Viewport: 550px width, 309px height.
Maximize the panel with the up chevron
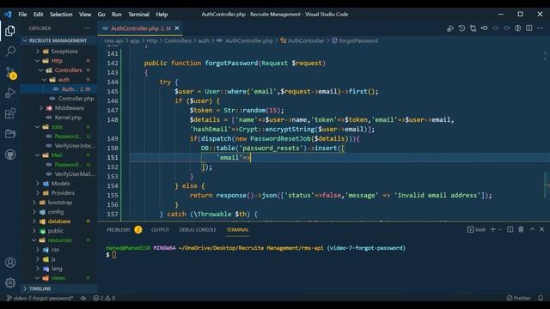(532, 229)
